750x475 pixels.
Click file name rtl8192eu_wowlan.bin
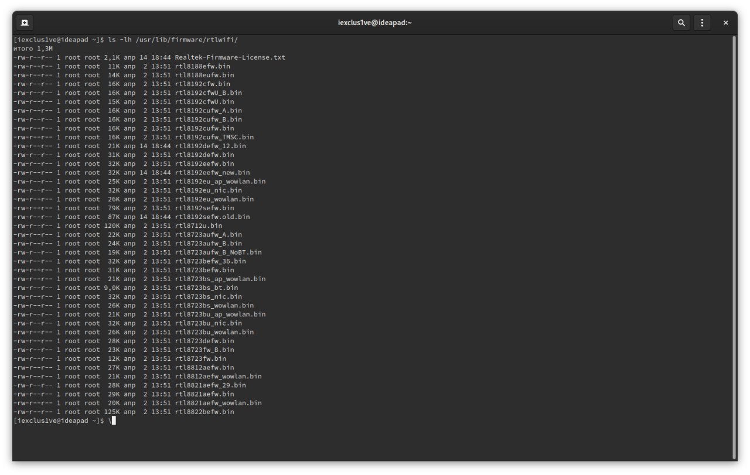click(x=214, y=199)
